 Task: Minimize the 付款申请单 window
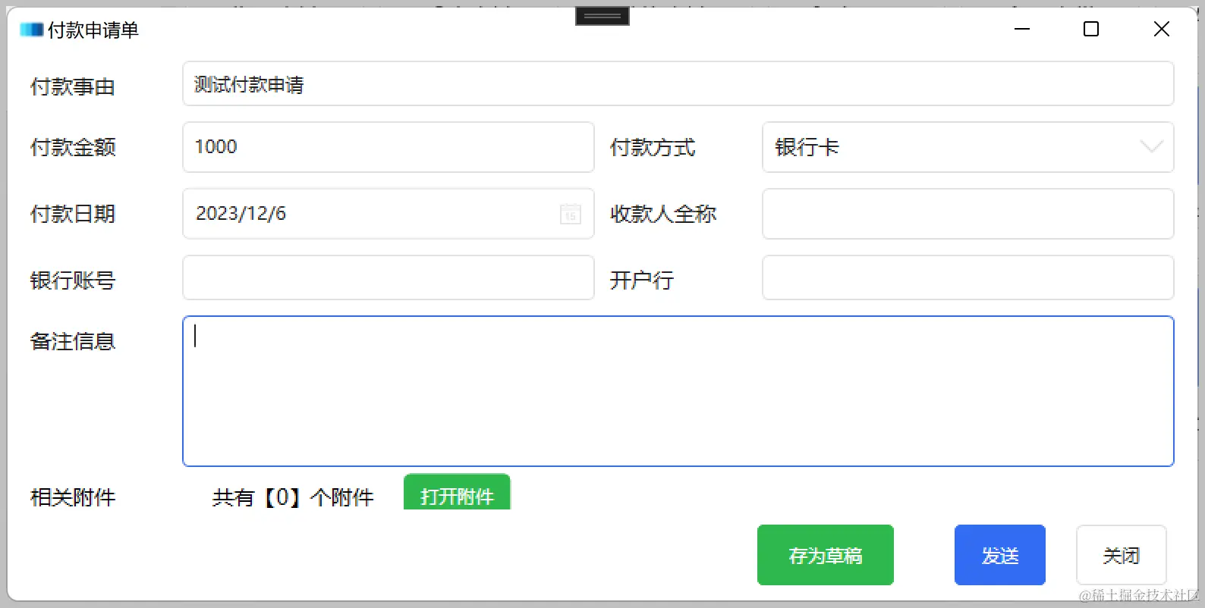tap(1022, 29)
